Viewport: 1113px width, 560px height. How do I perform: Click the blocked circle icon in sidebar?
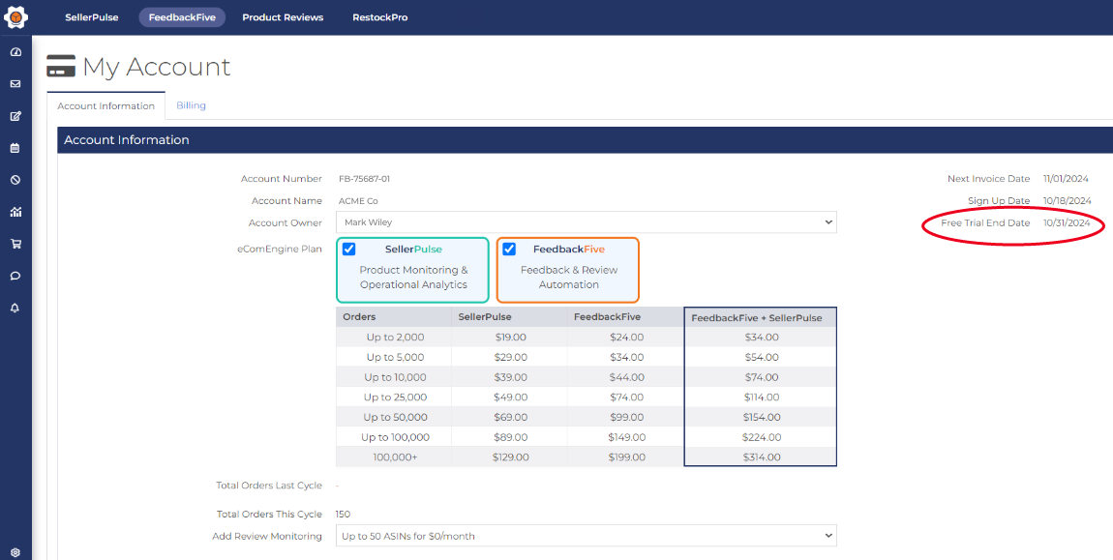pyautogui.click(x=15, y=180)
